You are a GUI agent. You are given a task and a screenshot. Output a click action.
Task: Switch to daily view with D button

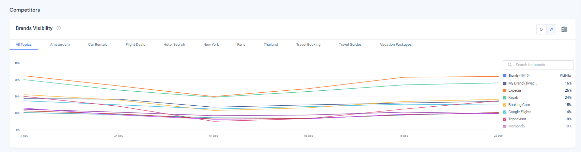[541, 29]
